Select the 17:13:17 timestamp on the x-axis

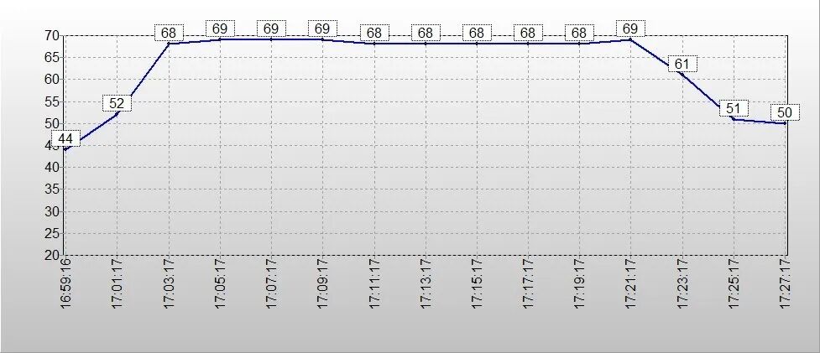point(426,285)
